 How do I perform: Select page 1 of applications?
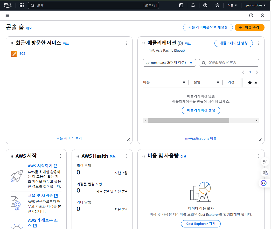(x=250, y=72)
